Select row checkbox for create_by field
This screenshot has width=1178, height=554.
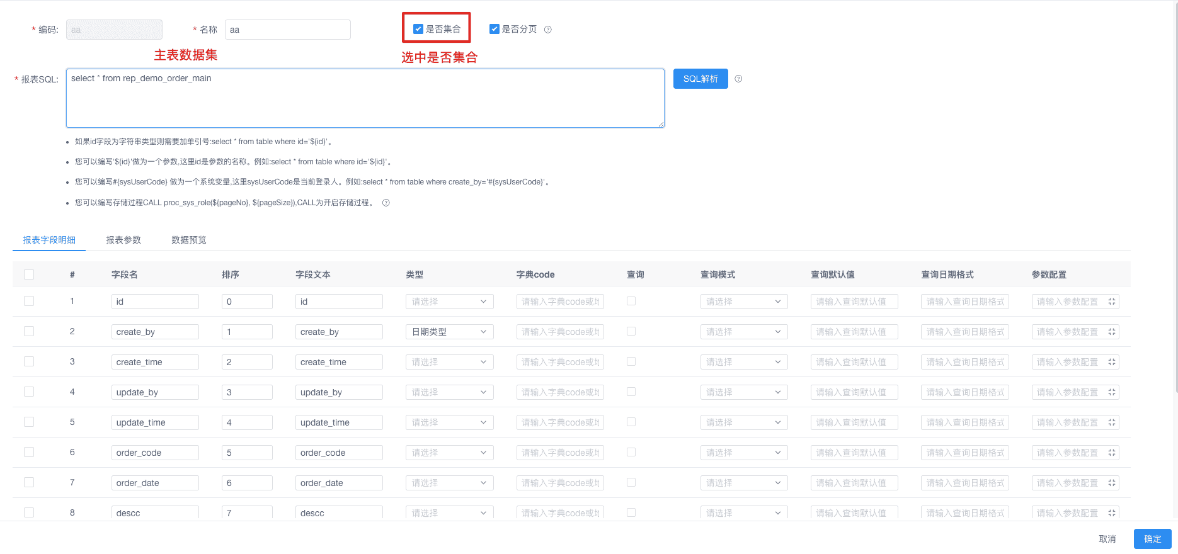tap(29, 331)
